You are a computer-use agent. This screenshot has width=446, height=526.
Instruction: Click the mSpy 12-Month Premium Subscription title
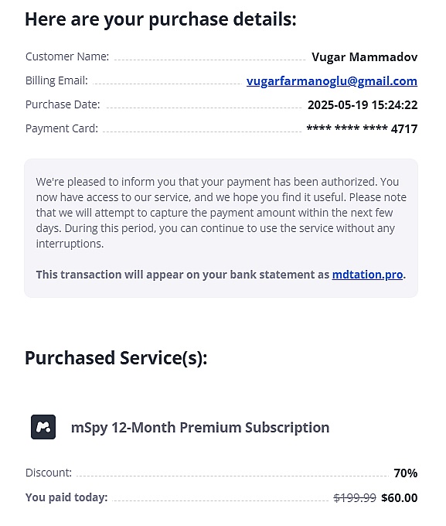pos(200,427)
